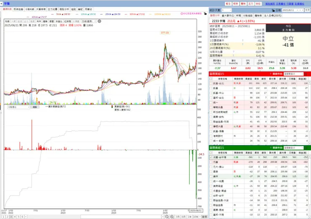Open 關鍵券商 dropdown in green header
Viewport: 311px width, 219px height.
click(x=293, y=148)
